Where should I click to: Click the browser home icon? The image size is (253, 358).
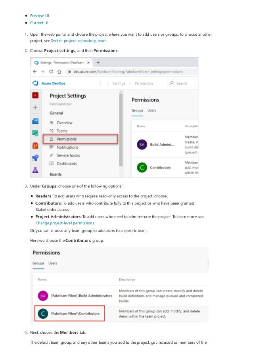(59, 71)
